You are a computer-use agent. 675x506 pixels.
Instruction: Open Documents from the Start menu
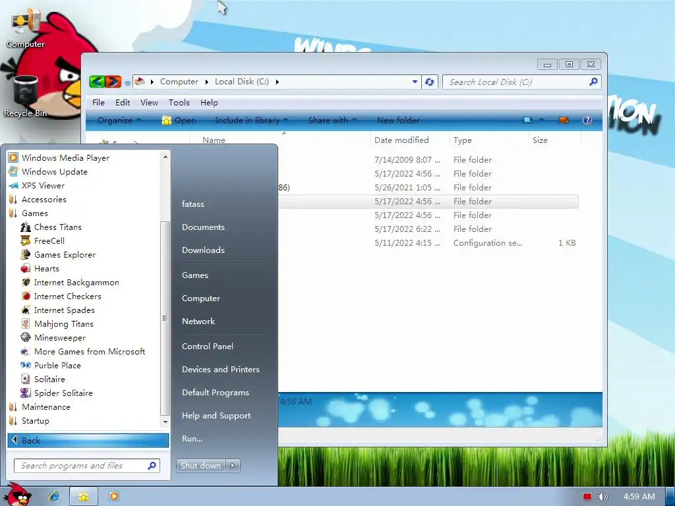[203, 227]
